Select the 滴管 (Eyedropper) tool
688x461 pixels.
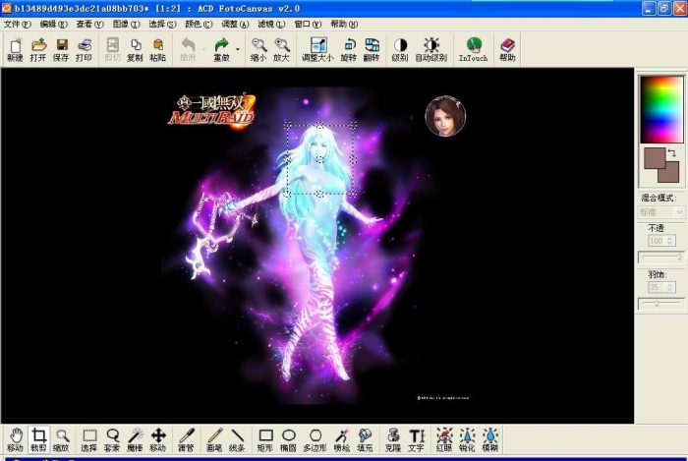point(186,440)
